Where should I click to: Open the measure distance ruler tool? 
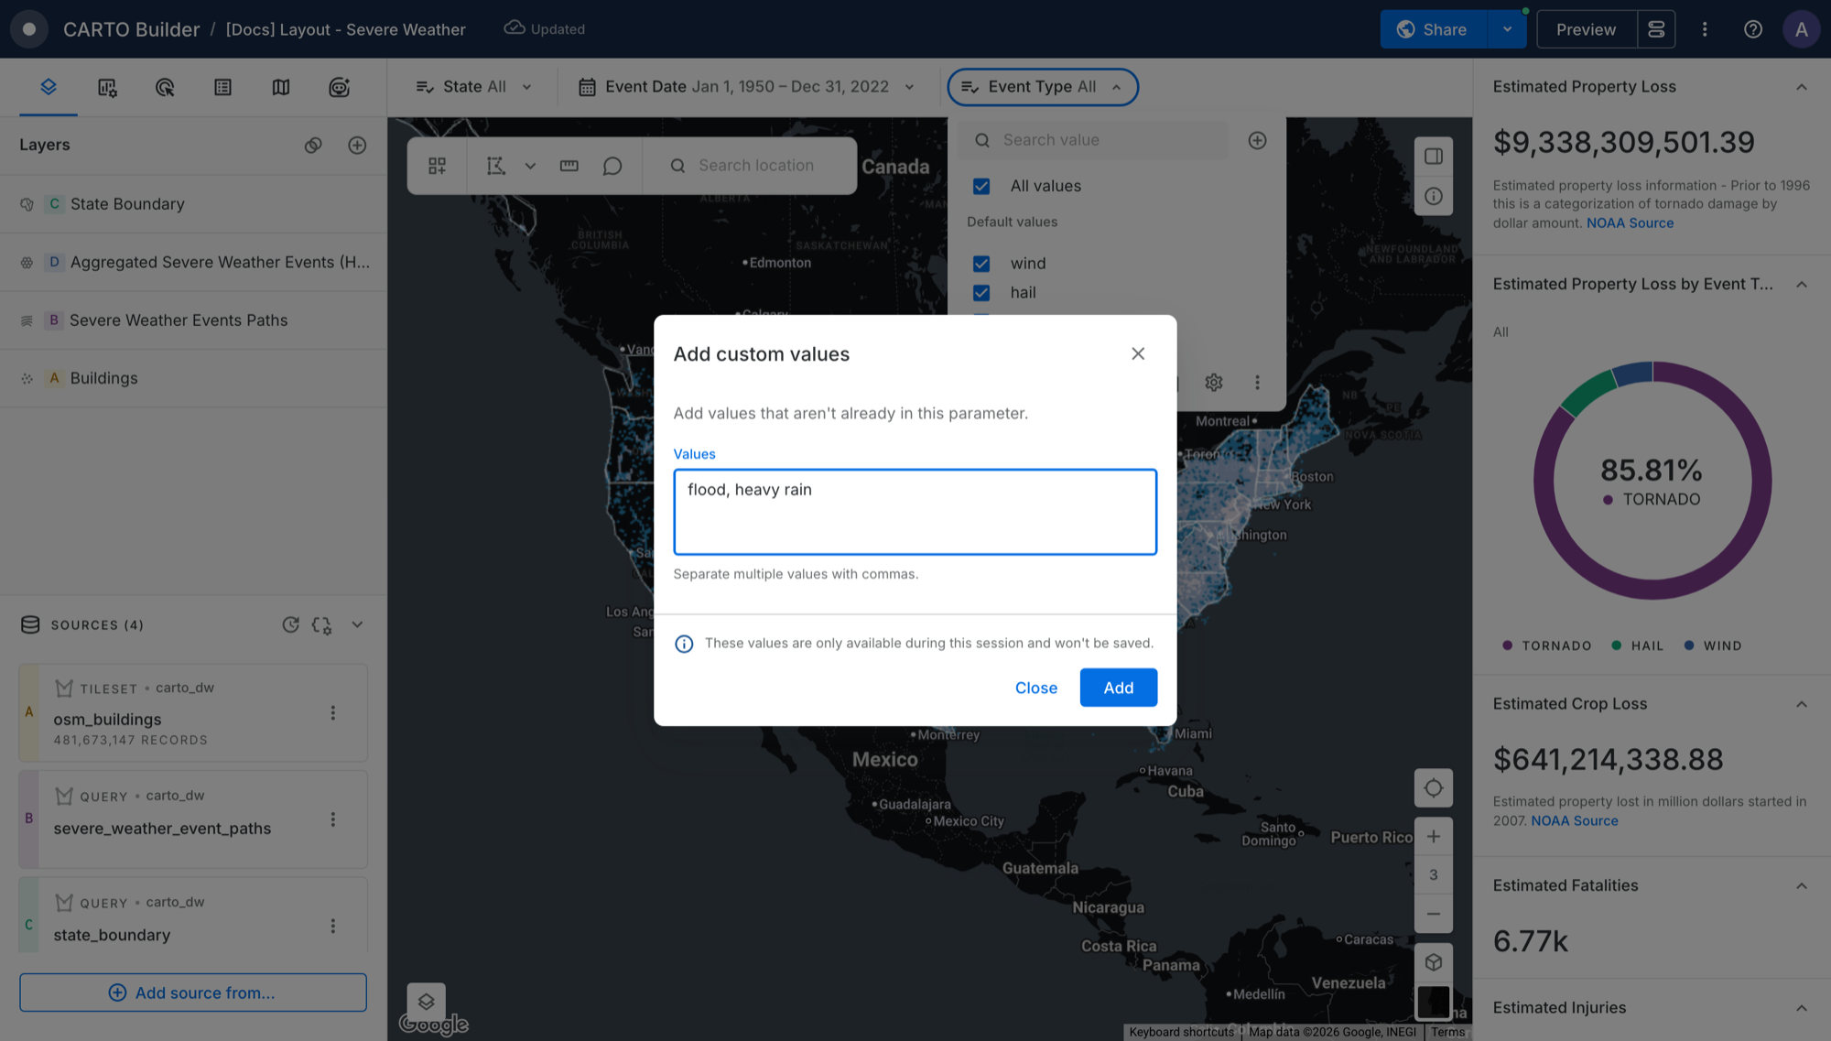pyautogui.click(x=569, y=166)
